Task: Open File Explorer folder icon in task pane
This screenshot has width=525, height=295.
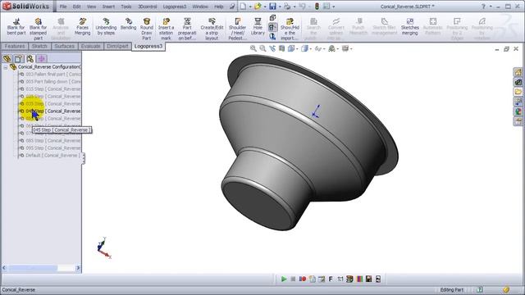Action: 518,92
